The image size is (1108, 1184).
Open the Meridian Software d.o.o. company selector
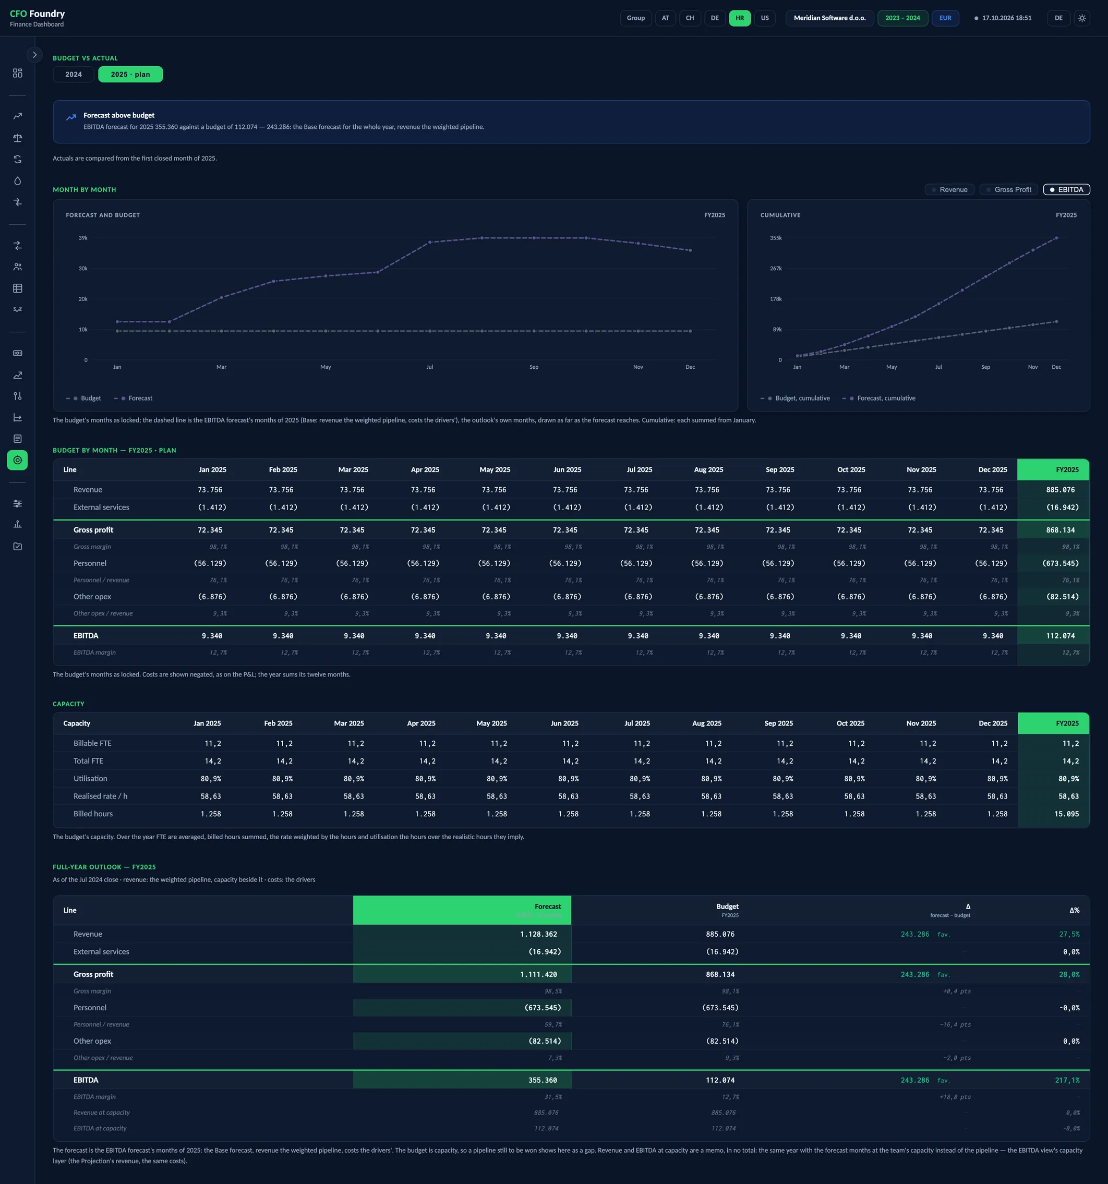tap(830, 18)
